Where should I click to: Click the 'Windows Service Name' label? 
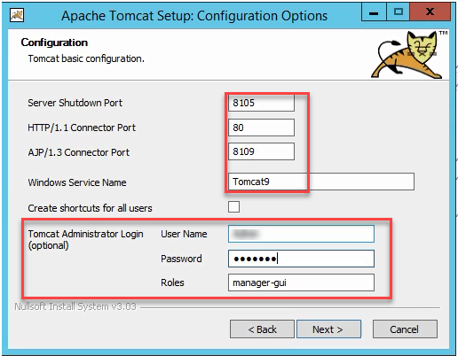point(77,182)
